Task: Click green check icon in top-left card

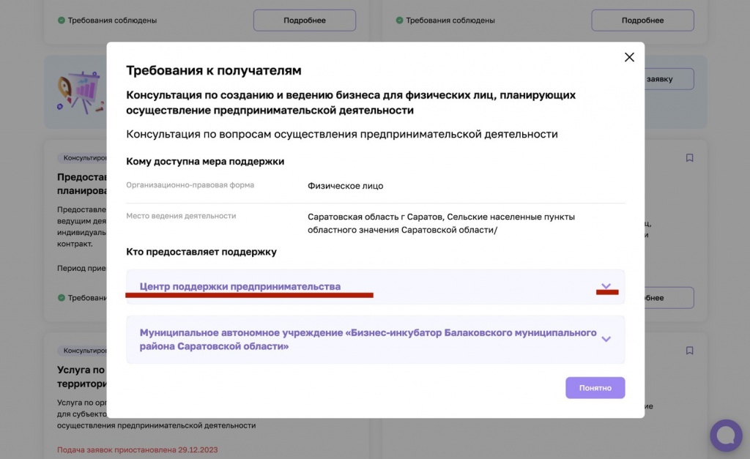Action: (x=62, y=20)
